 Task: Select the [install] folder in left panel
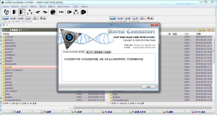tap(9, 76)
